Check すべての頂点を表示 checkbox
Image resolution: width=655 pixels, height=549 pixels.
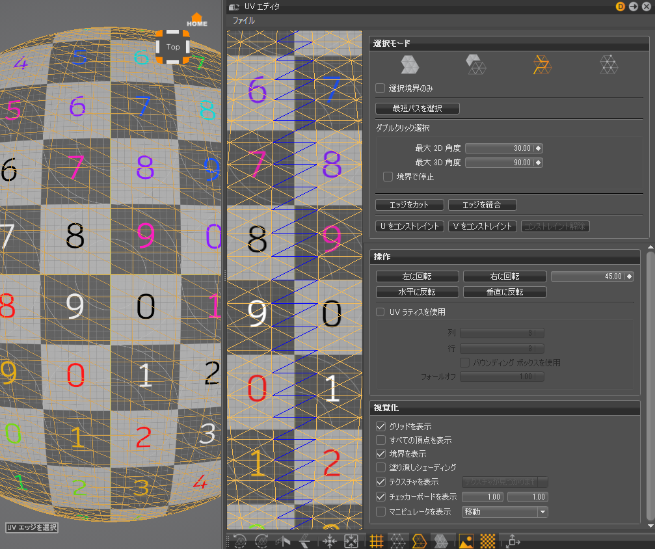coord(381,440)
